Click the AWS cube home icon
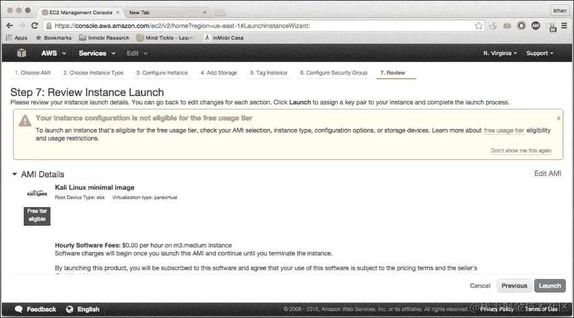This screenshot has height=318, width=574. point(22,53)
